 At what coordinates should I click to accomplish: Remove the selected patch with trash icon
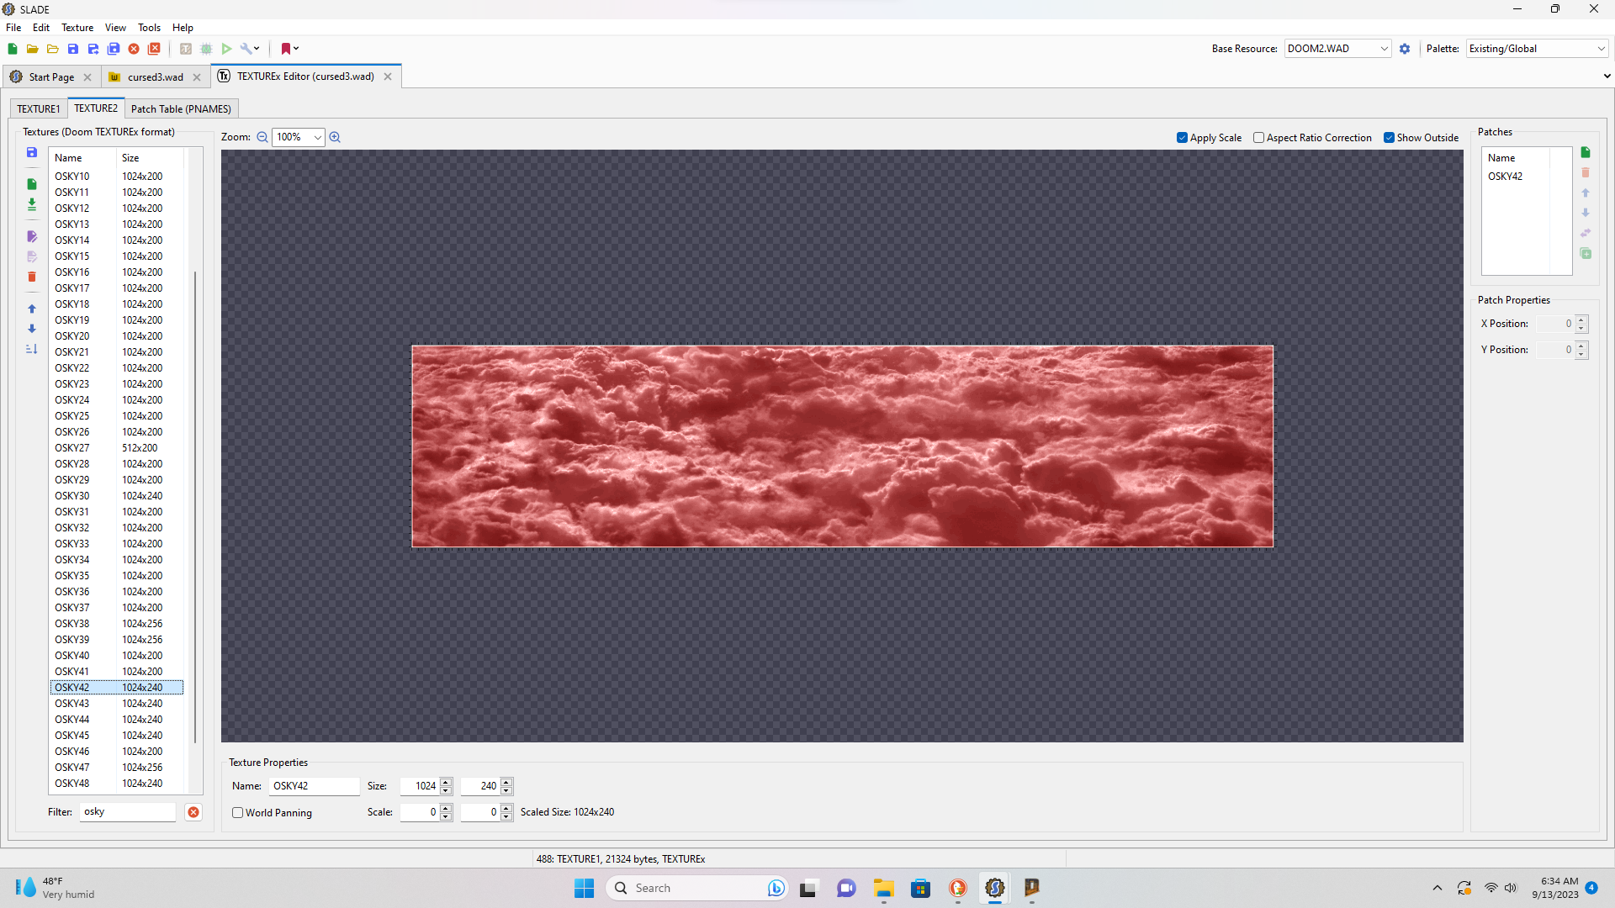(1586, 172)
